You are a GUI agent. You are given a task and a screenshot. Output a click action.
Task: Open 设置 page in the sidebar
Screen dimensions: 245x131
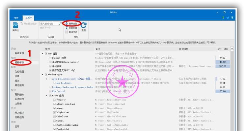click(17, 76)
